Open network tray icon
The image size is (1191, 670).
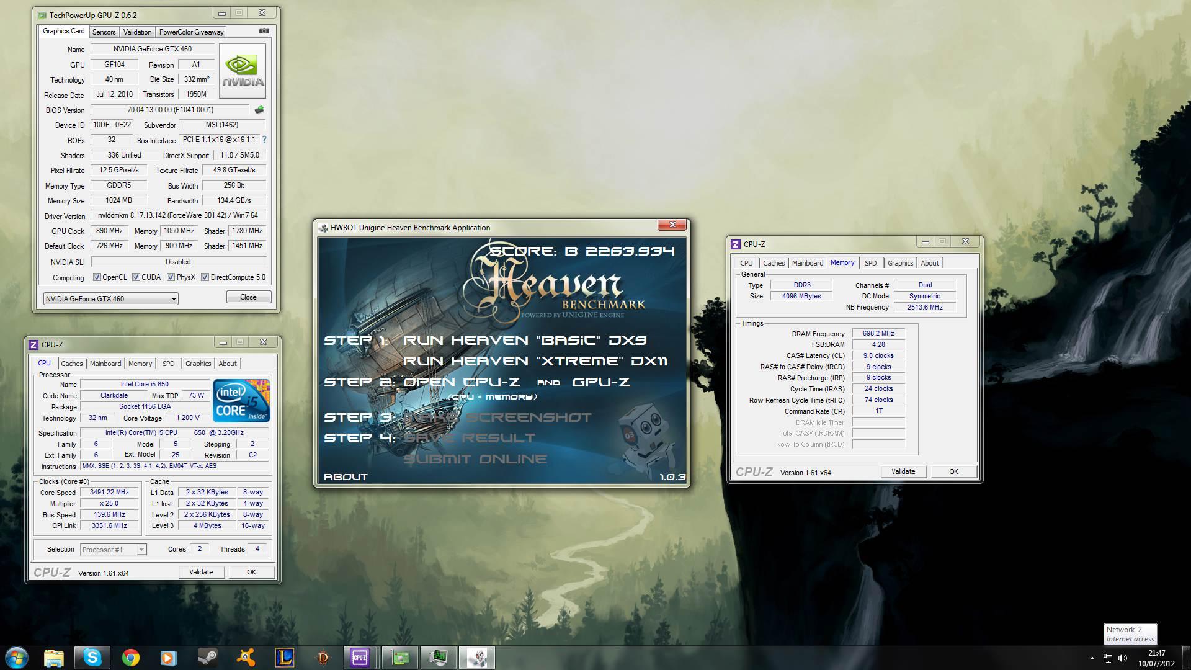[1108, 658]
